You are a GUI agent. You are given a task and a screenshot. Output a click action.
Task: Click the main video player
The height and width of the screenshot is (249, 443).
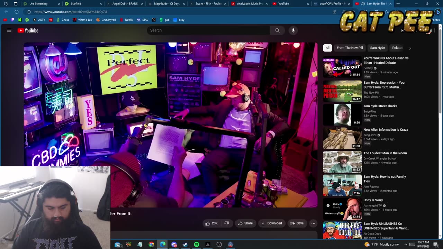[x=170, y=125]
